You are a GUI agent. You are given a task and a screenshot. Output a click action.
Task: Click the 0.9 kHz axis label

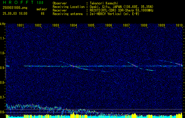(2, 68)
